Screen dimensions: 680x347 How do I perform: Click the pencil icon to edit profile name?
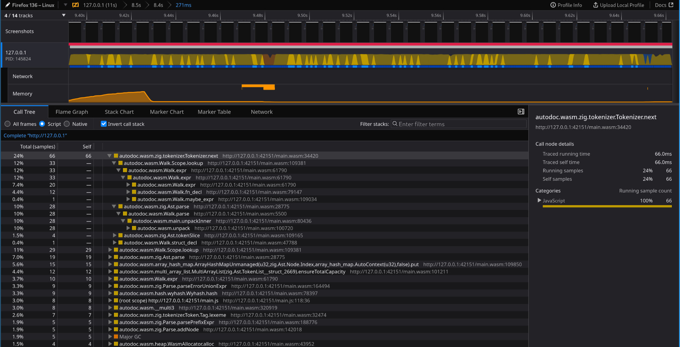pyautogui.click(x=7, y=5)
